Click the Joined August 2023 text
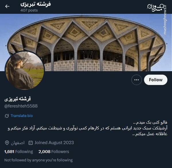Screen dimensions: 172x168 [54, 143]
